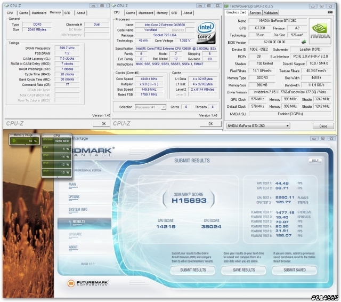Click the Code Name Yorkfield value
The height and width of the screenshot is (302, 341).
[x=150, y=30]
